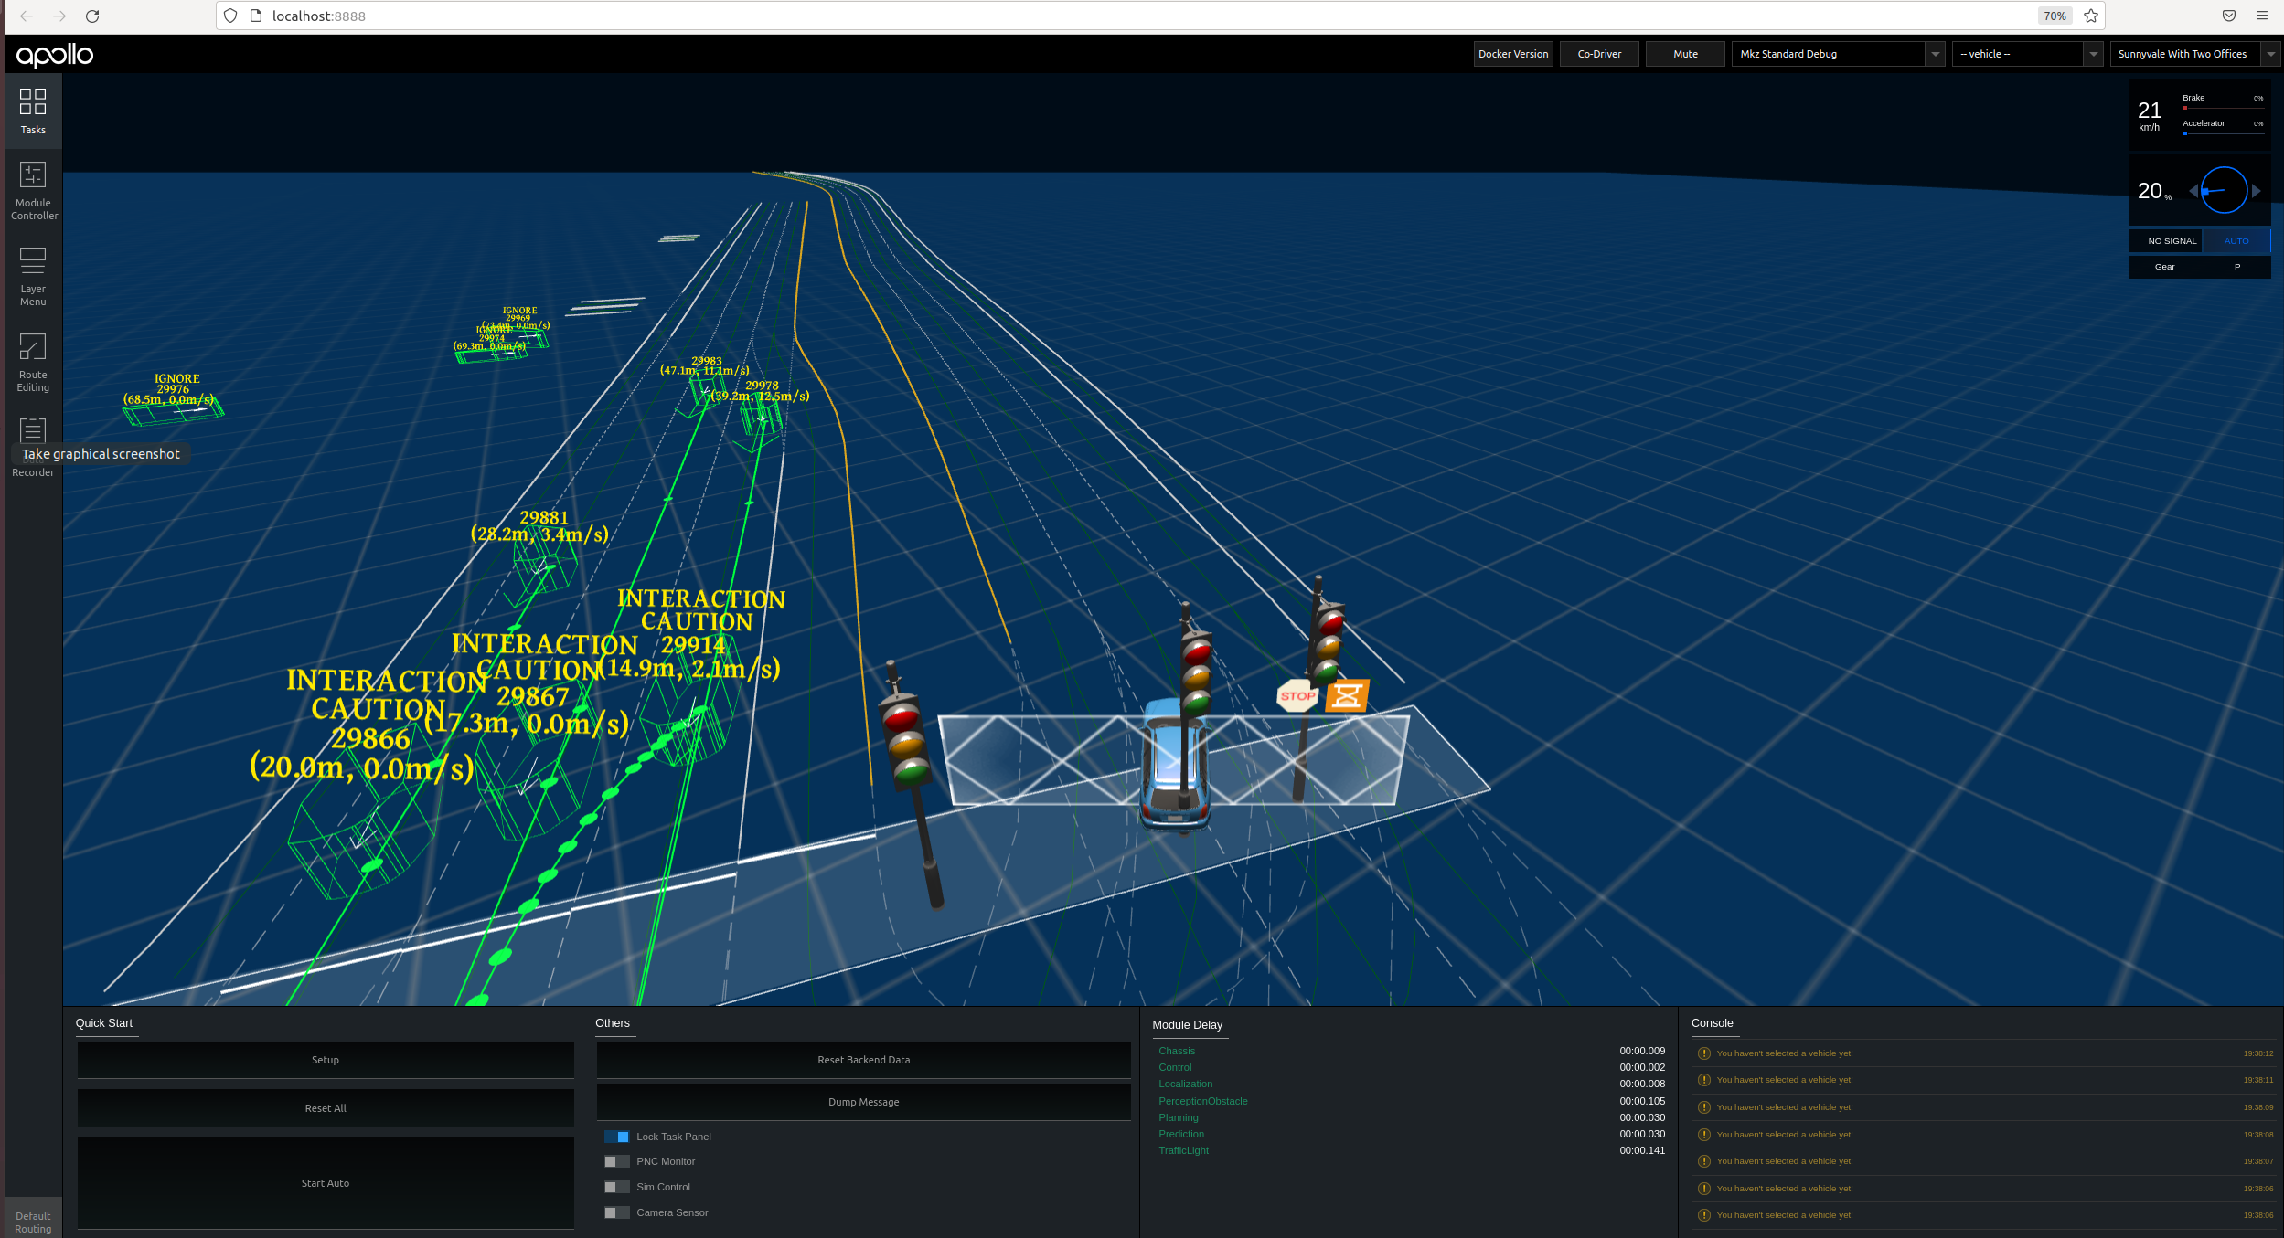Click the Co-Driver header item

(1599, 54)
